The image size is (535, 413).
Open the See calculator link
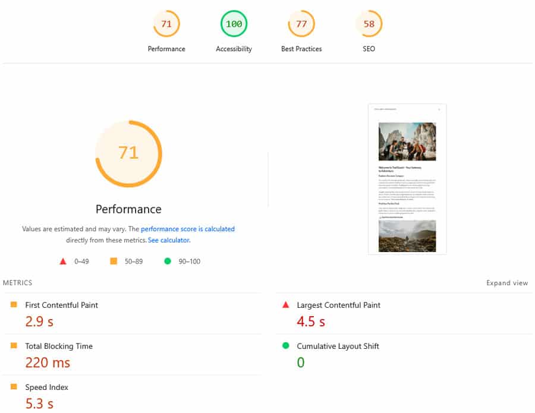[168, 240]
